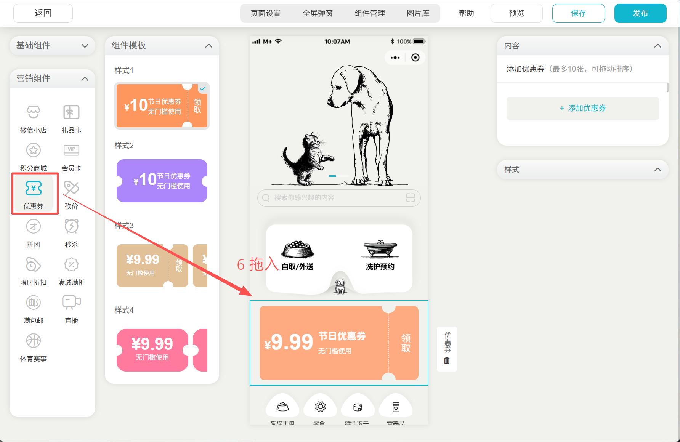Click the 直播 live stream icon
This screenshot has height=442, width=680.
click(71, 303)
